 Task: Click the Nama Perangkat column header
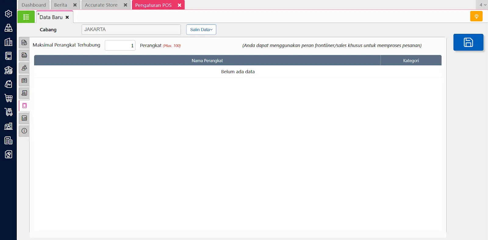point(207,60)
